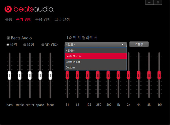Image resolution: width=170 pixels, height=125 pixels.
Task: Click the focus slider handle
Action: pos(50,76)
